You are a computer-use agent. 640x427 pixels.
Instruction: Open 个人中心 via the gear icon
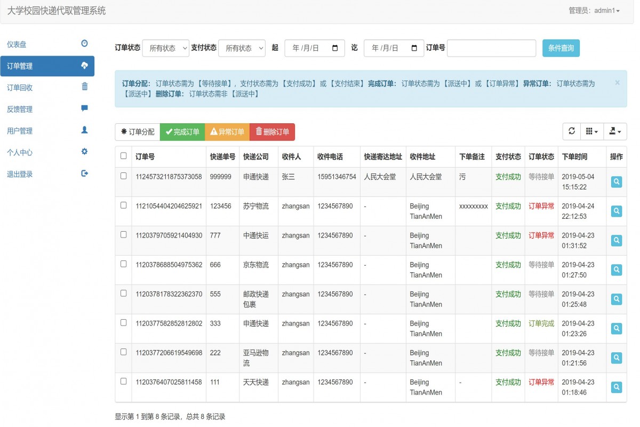click(84, 151)
